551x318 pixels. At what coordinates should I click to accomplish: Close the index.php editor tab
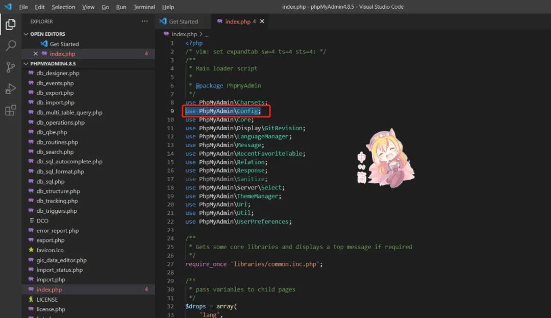262,21
